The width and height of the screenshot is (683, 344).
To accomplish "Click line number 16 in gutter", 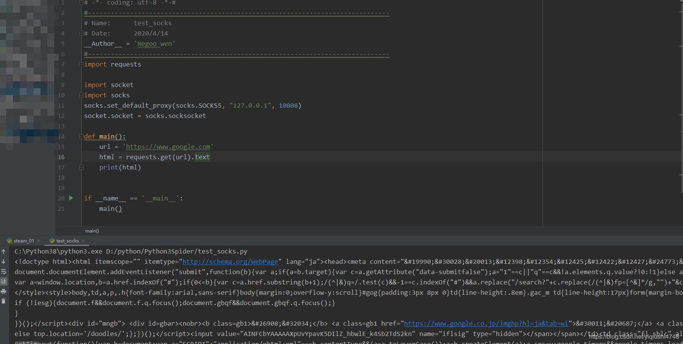I will point(61,157).
